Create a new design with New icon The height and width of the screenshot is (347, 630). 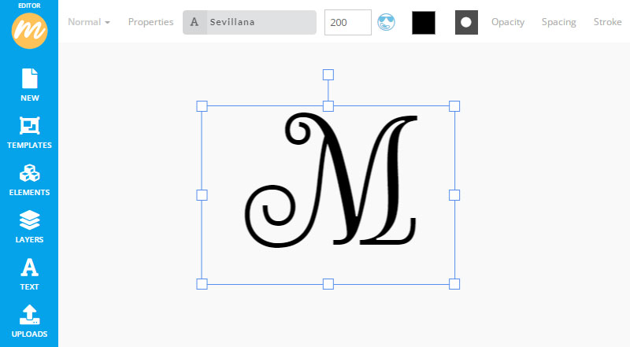[x=29, y=85]
